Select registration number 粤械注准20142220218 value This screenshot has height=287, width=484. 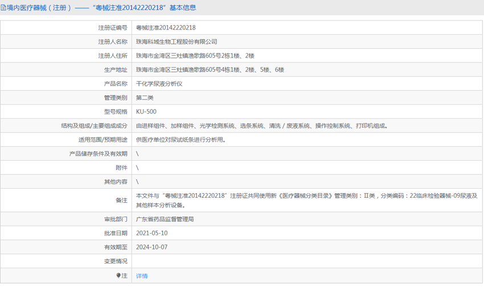[x=166, y=28]
